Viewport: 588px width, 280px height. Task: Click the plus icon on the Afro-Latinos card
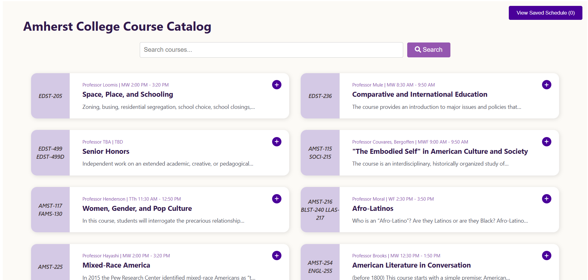(x=546, y=199)
